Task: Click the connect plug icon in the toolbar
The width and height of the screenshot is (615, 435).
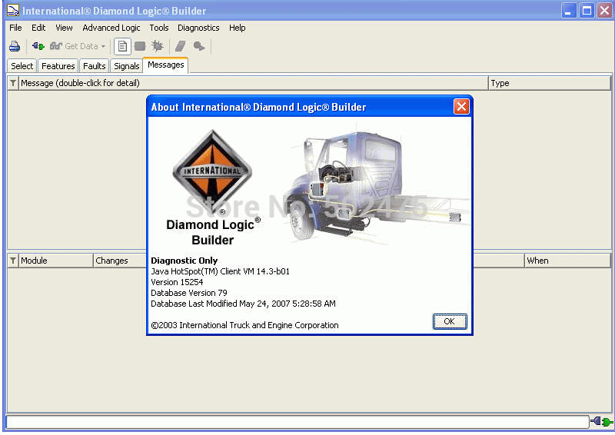Action: [x=38, y=46]
